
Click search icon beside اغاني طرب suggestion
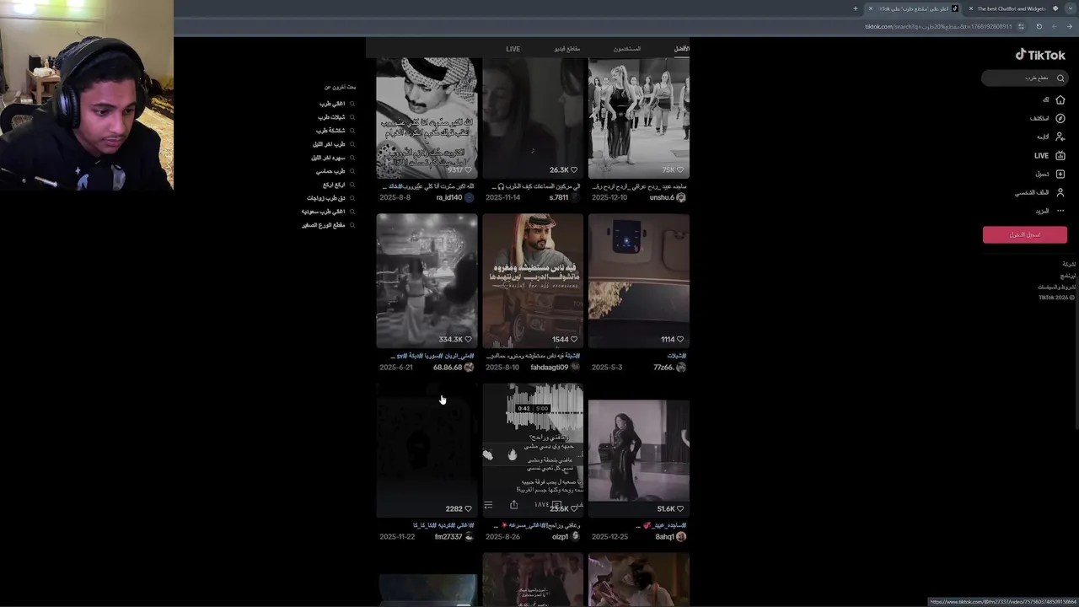352,104
